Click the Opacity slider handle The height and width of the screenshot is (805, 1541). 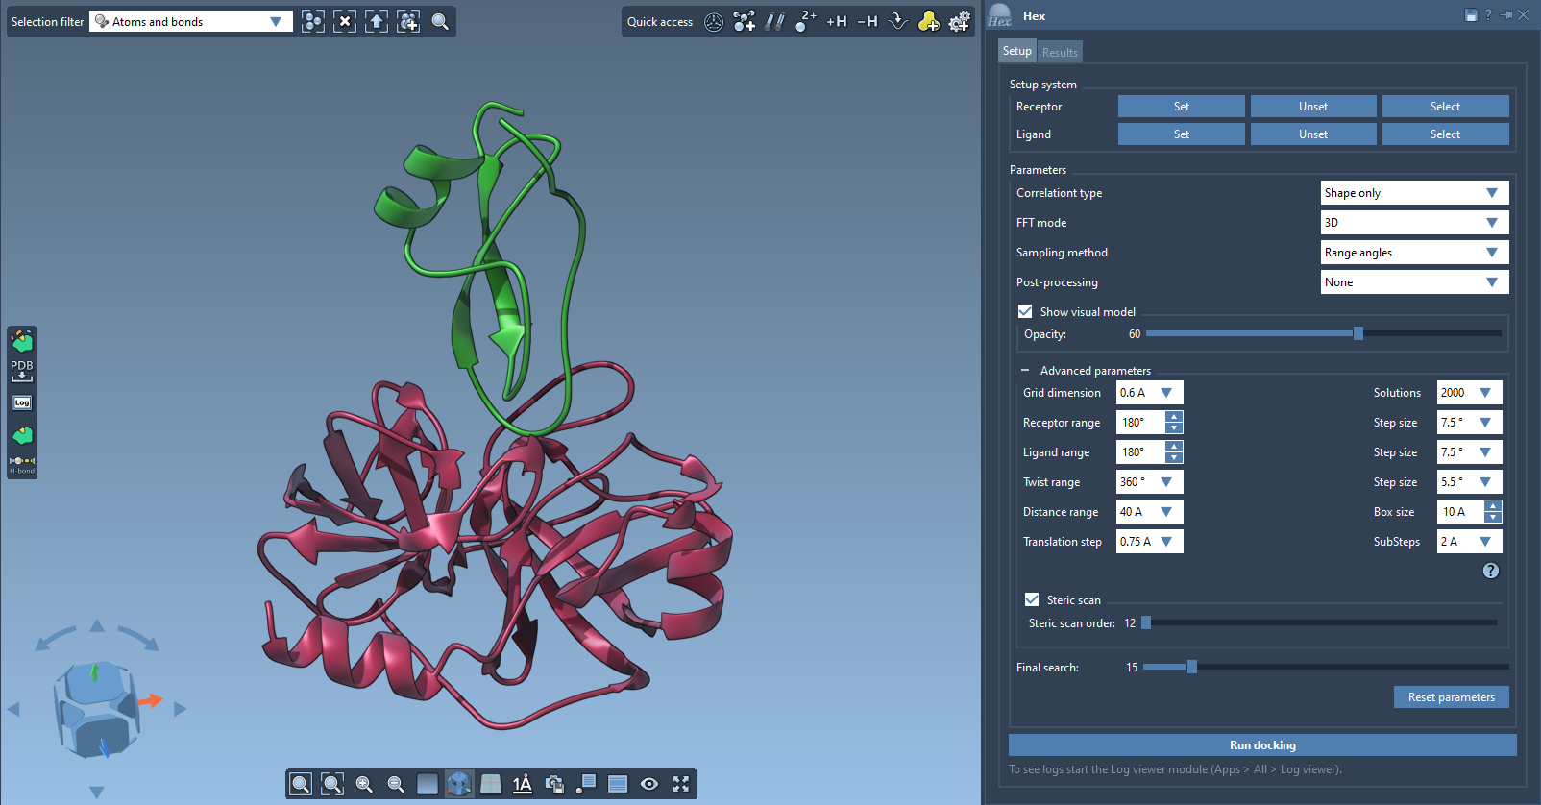tap(1358, 334)
